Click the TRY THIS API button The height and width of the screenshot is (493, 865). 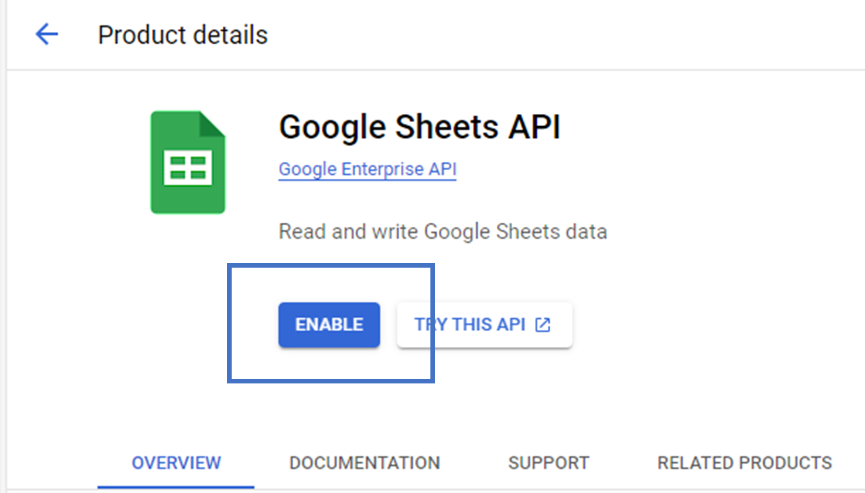pos(484,324)
